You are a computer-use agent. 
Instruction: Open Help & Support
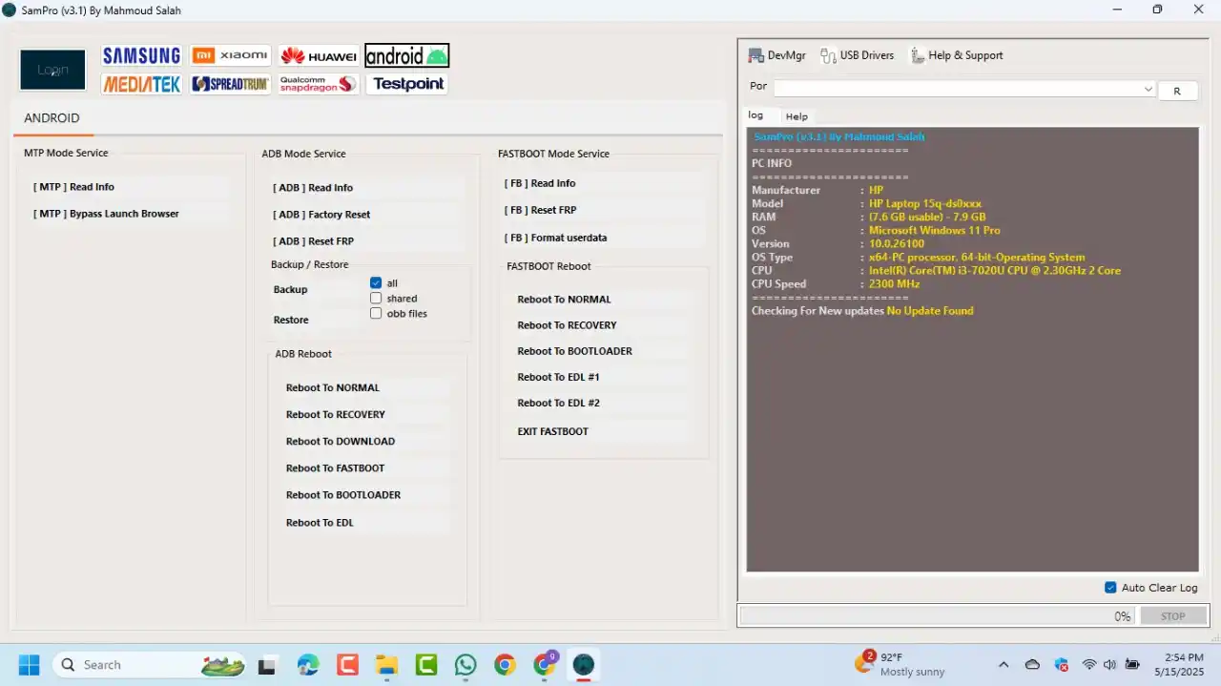[956, 55]
